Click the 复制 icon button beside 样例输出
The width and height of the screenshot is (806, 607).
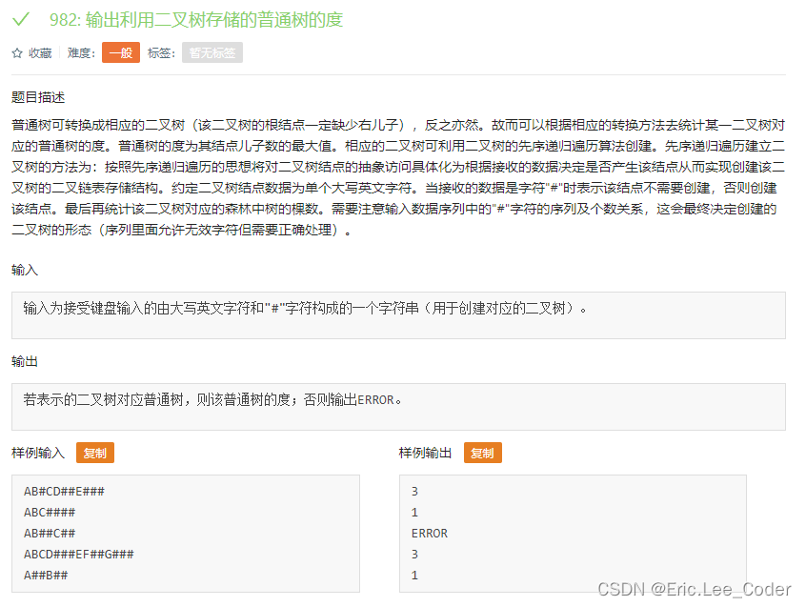(x=482, y=453)
